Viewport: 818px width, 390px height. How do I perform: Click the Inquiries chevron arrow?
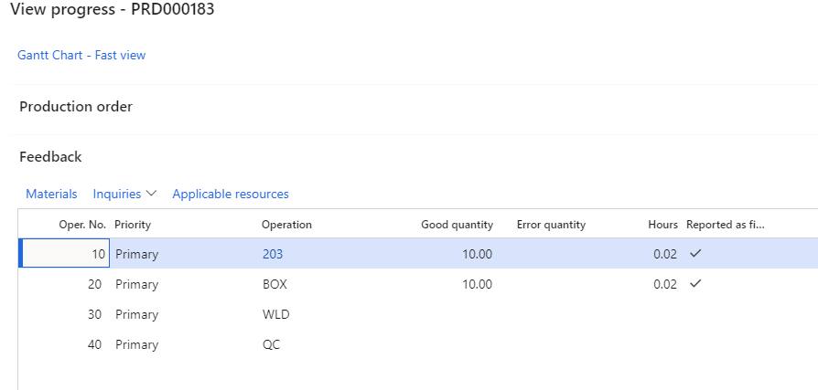point(151,194)
